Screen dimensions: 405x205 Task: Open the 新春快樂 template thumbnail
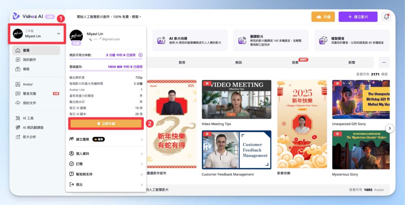tap(302, 124)
